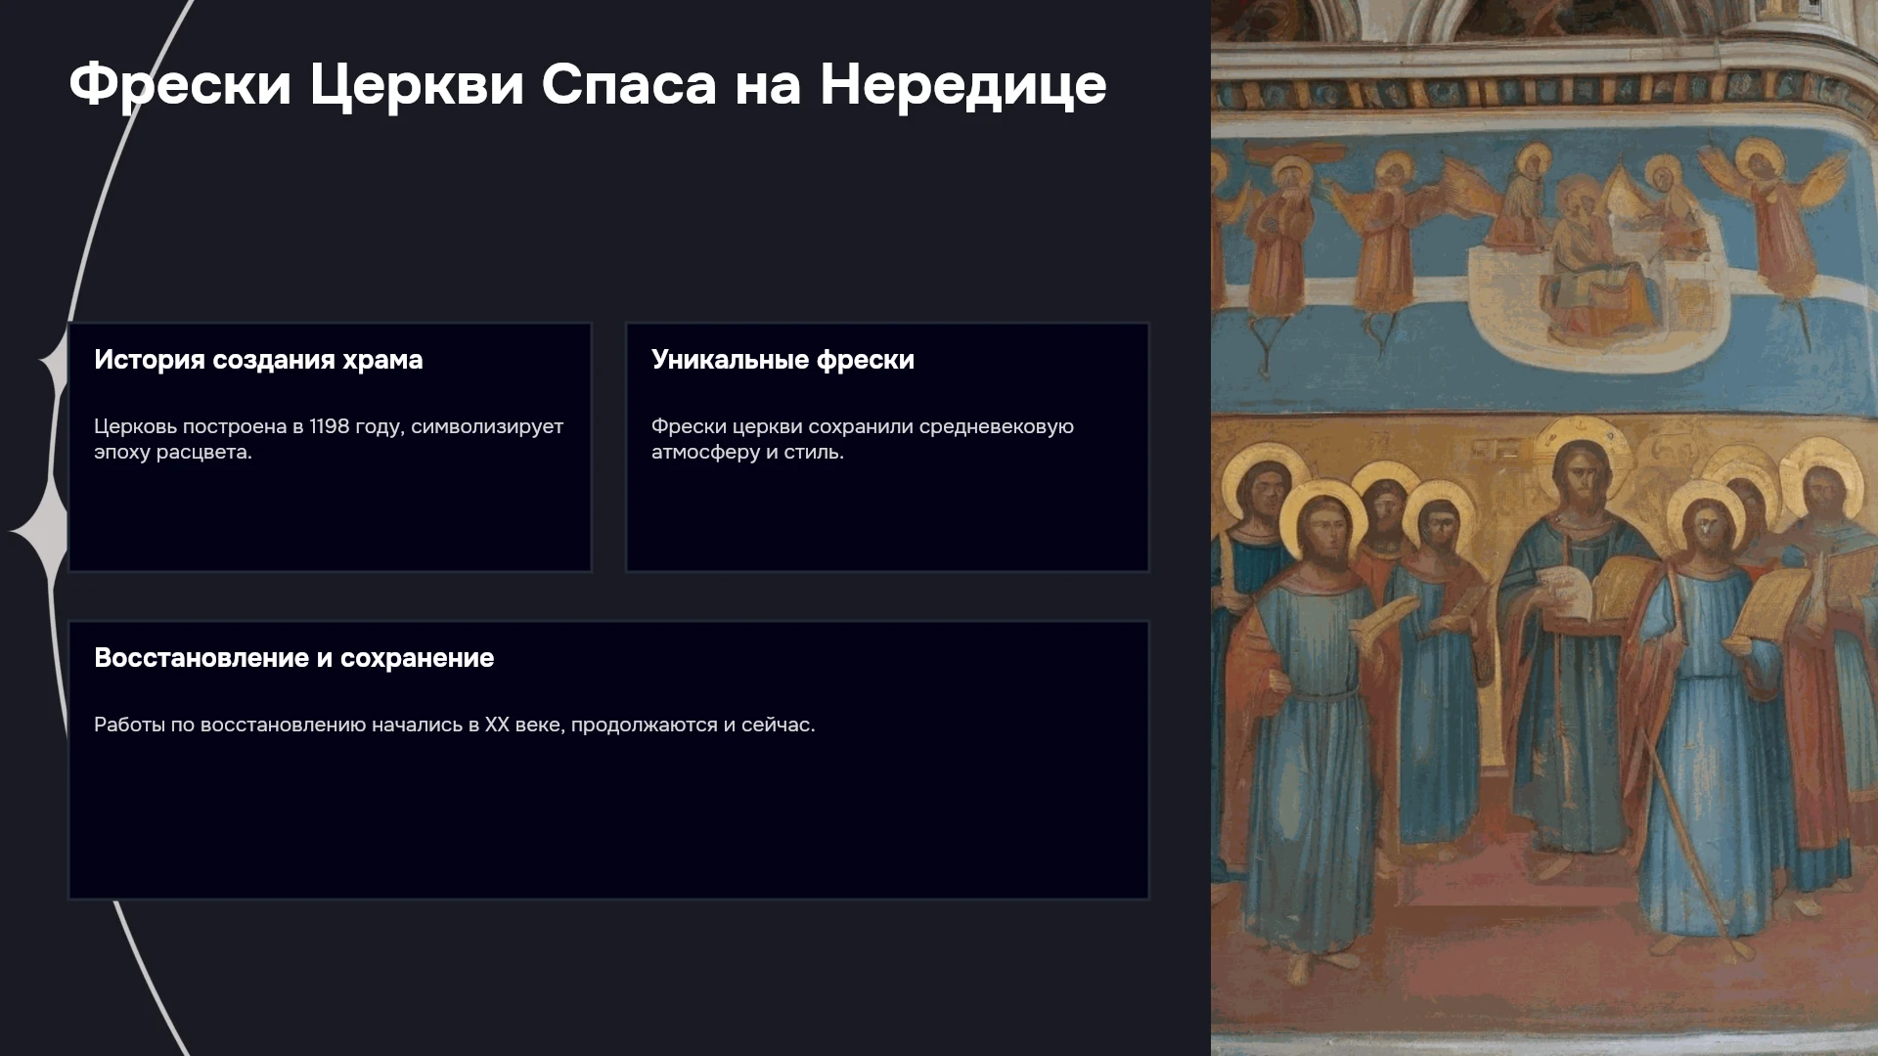
Task: Select the Восстановление и сохранение heading
Action: point(293,658)
